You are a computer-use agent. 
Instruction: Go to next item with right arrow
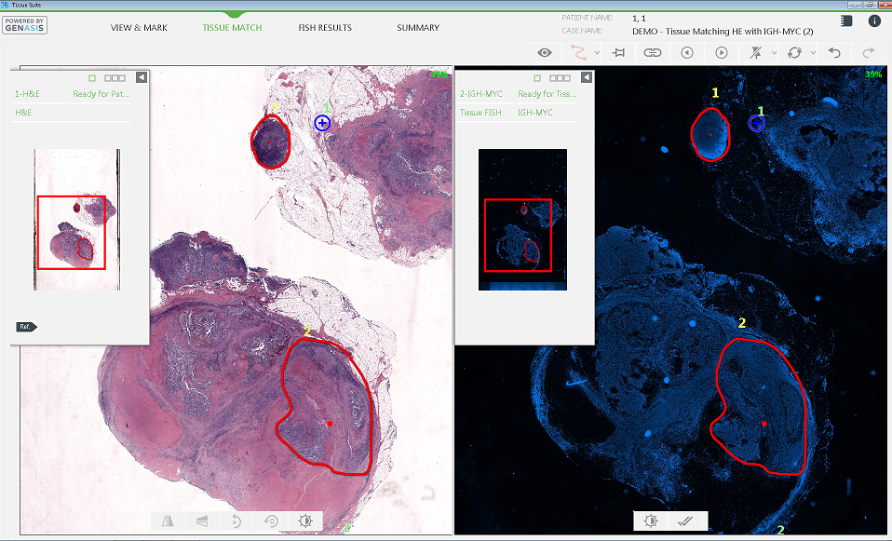(x=722, y=53)
